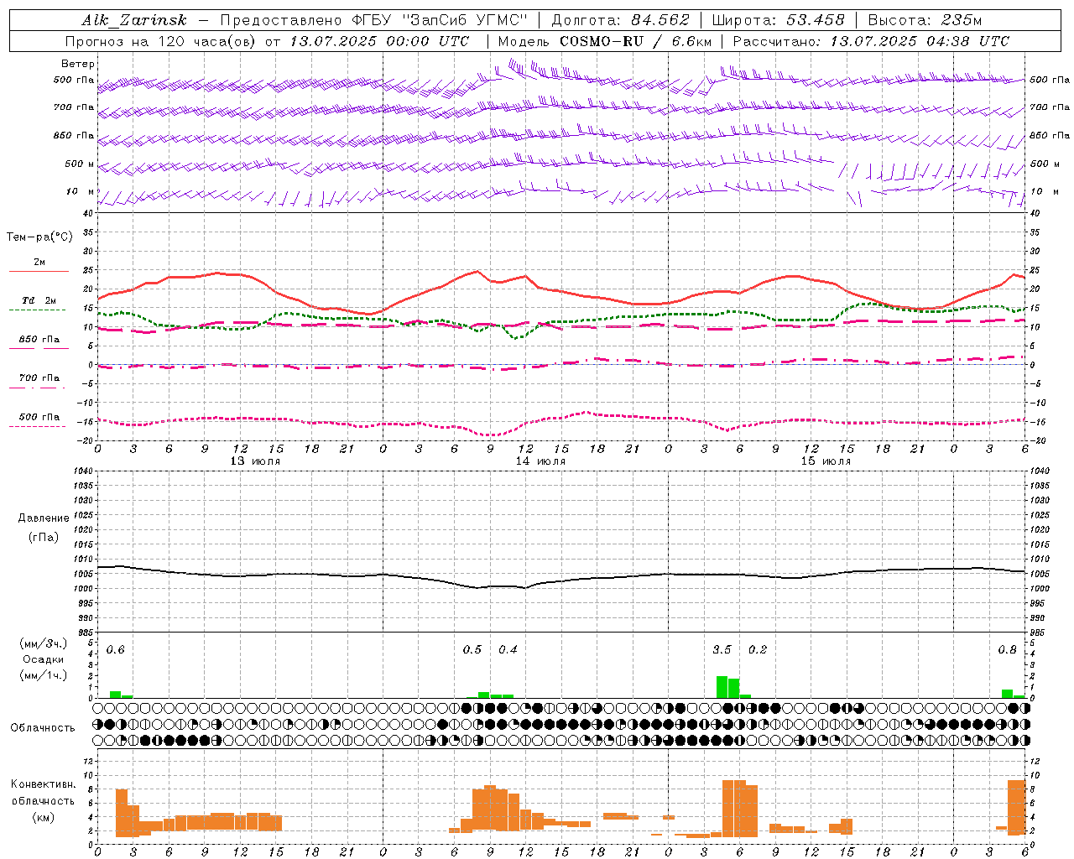Select 'Прогноз на 120 часа(ов)' forecast header text
This screenshot has width=1074, height=859.
click(161, 41)
